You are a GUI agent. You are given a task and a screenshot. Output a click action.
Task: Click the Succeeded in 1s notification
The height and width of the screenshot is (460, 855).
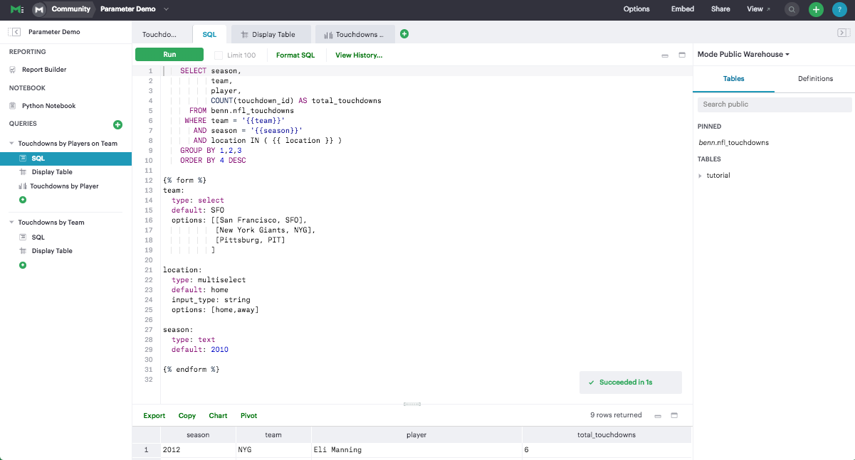631,383
